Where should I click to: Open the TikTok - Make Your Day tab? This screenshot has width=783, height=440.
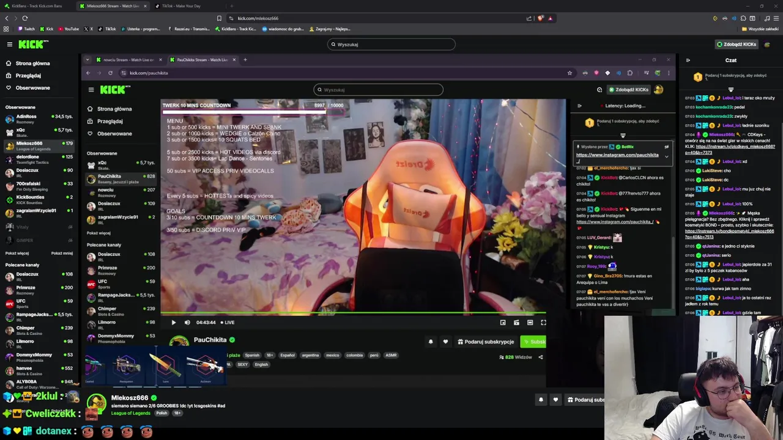(x=184, y=6)
